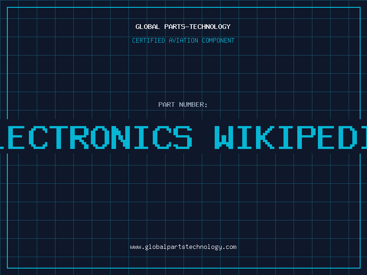Click the GLOBAL PARTS-TECHNOLOGY header title
Image resolution: width=367 pixels, height=275 pixels.
183,27
